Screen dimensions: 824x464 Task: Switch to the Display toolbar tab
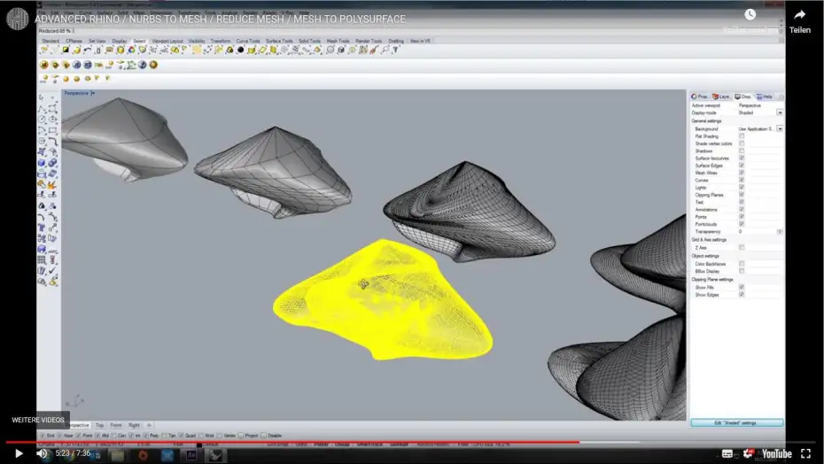(x=120, y=41)
